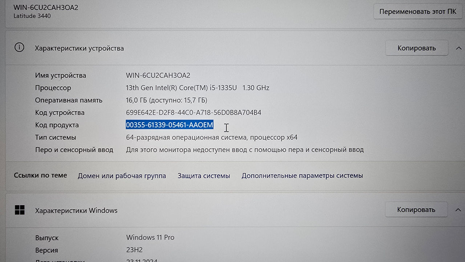The image size is (465, 262).
Task: Click the Характеристики устройства section header title
Action: pos(79,48)
